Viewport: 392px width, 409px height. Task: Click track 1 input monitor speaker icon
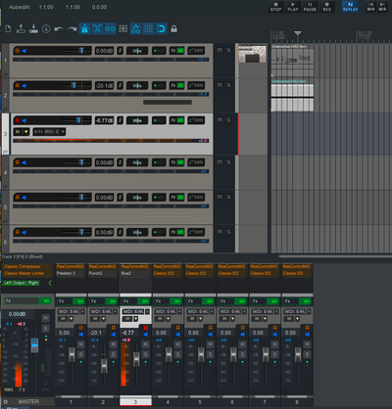24,51
